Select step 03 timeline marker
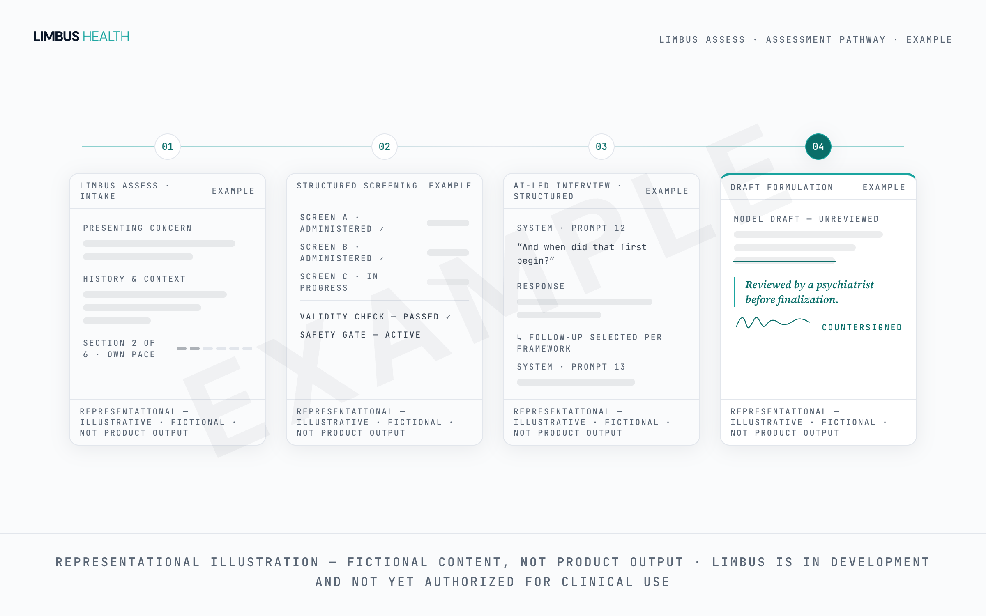 [601, 147]
